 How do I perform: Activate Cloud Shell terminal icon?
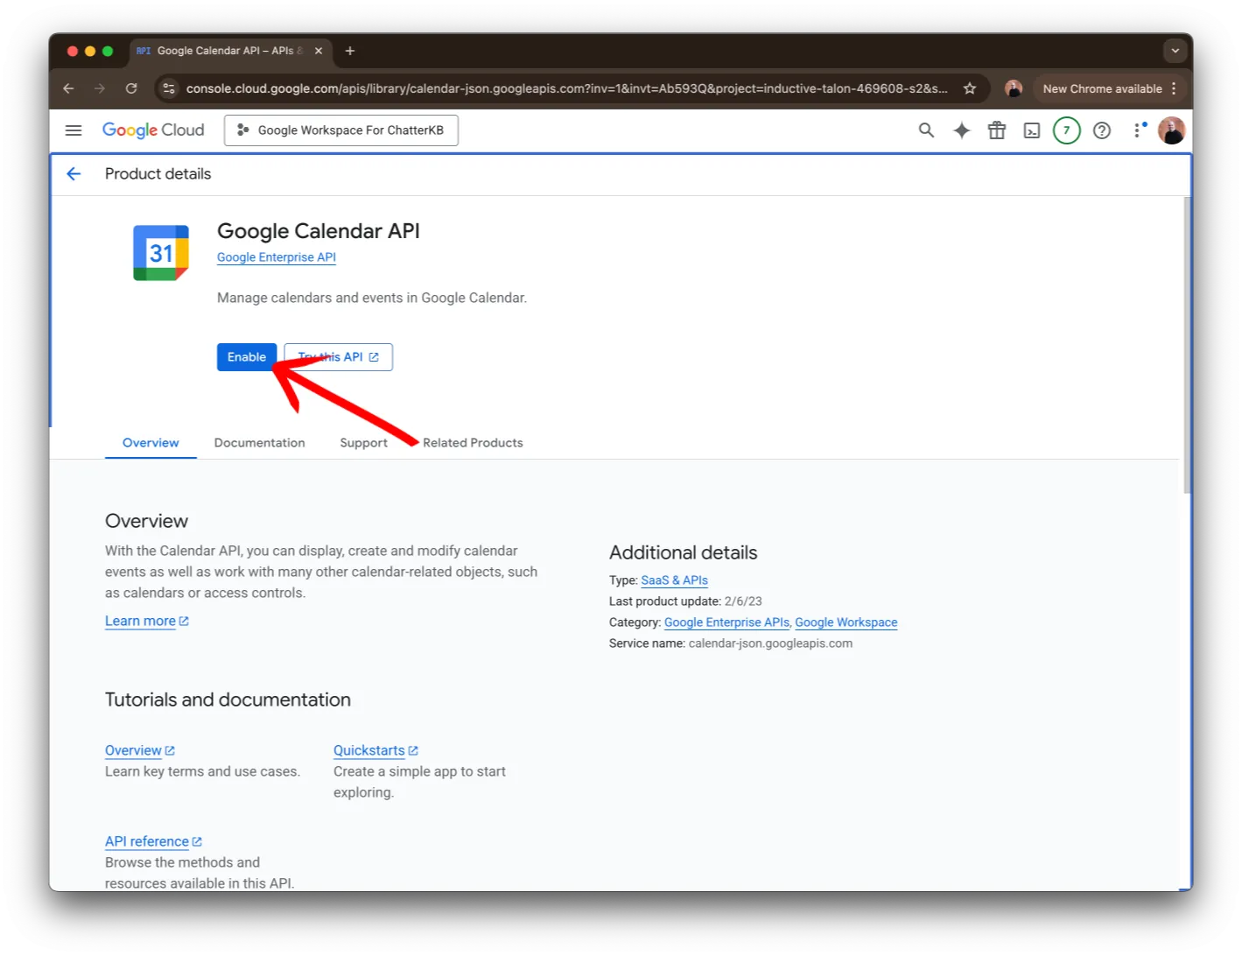pyautogui.click(x=1032, y=130)
